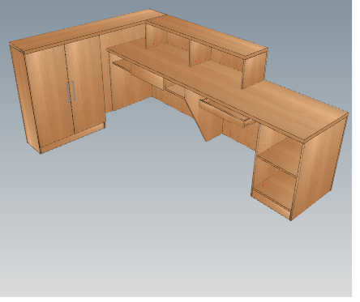The image size is (360, 302).
Task: Select the right end panel of the hutch
Action: coord(255,70)
